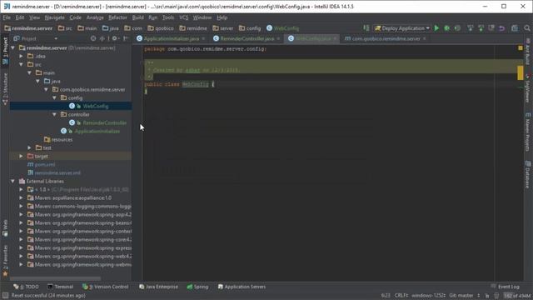Select pom.xml in project tree

[x=45, y=165]
